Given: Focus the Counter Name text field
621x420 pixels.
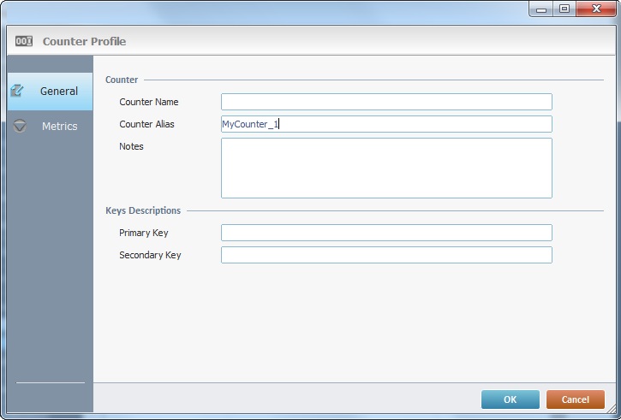Looking at the screenshot, I should point(385,102).
